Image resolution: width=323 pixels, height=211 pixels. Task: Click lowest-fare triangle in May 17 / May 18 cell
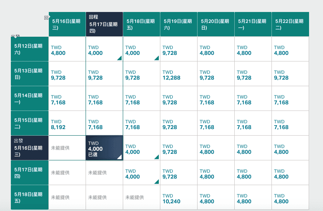click(x=156, y=182)
